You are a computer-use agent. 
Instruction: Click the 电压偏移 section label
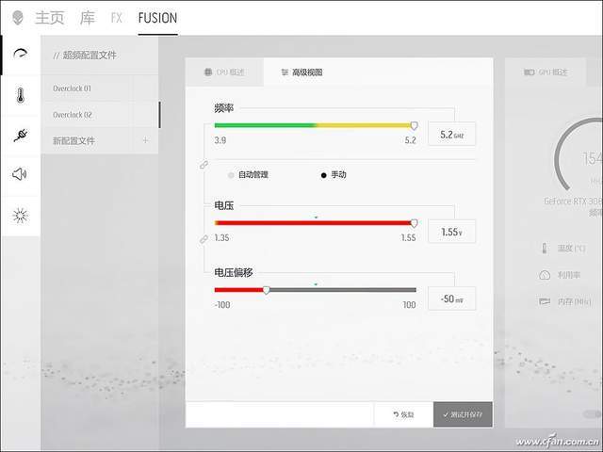coord(234,272)
